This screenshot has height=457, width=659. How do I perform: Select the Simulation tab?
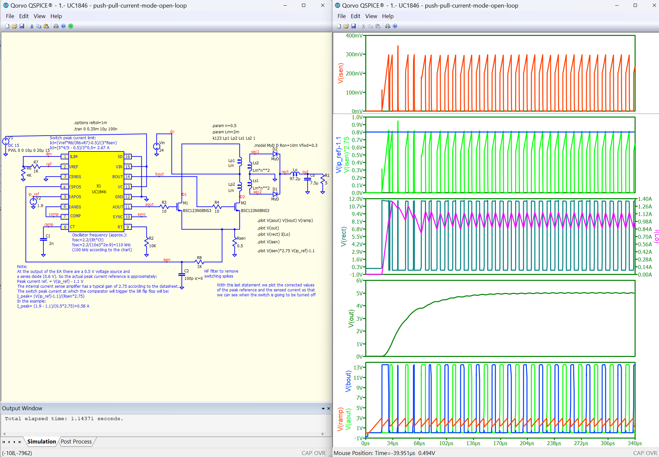[x=42, y=442]
